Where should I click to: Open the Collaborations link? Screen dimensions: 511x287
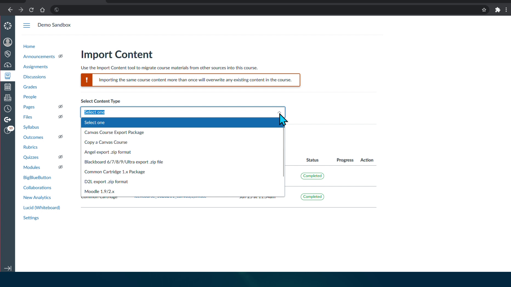(x=37, y=188)
